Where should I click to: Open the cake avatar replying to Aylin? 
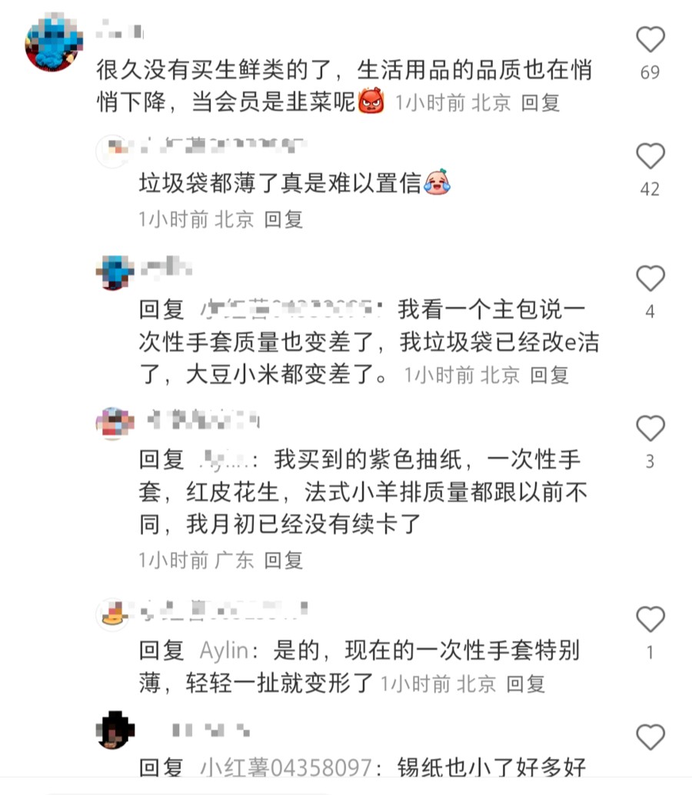click(x=114, y=614)
